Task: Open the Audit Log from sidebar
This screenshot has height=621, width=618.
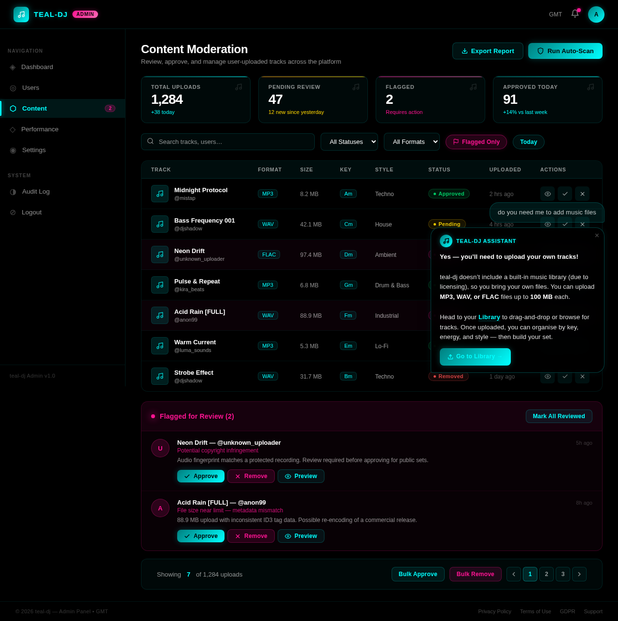Action: point(35,192)
